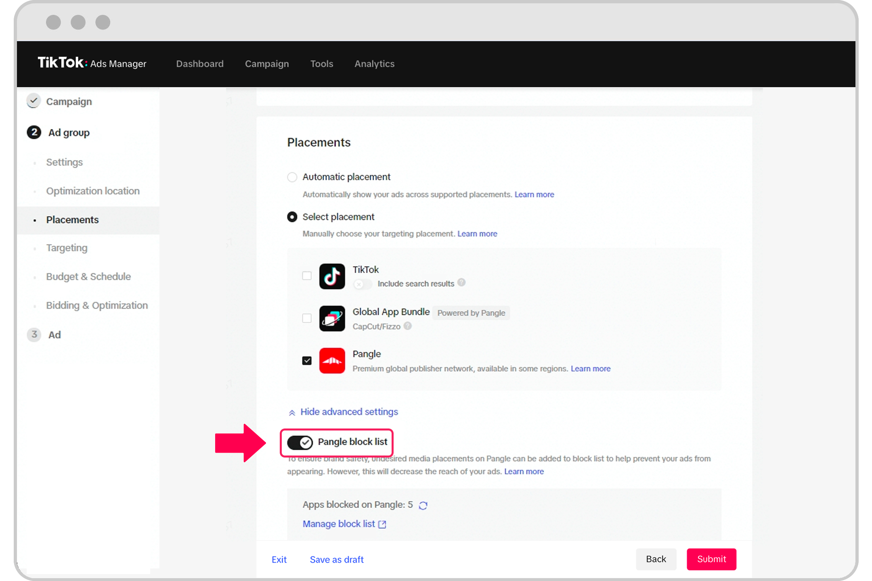872x581 pixels.
Task: Open the Analytics menu item
Action: (374, 64)
